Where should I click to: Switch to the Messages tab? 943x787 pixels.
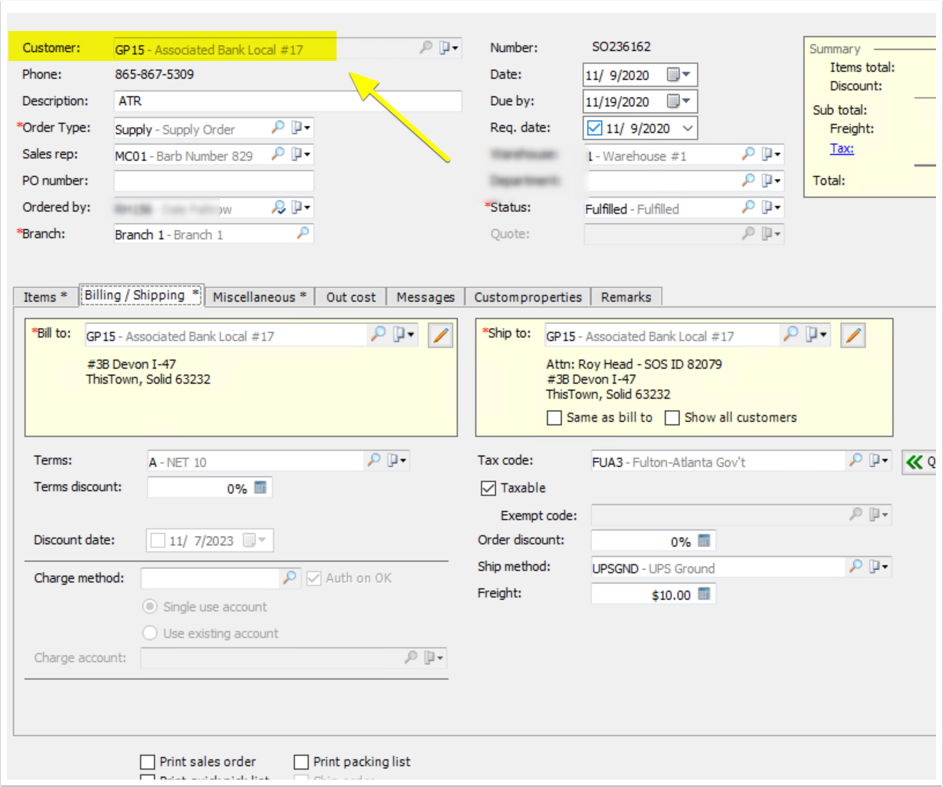click(425, 297)
